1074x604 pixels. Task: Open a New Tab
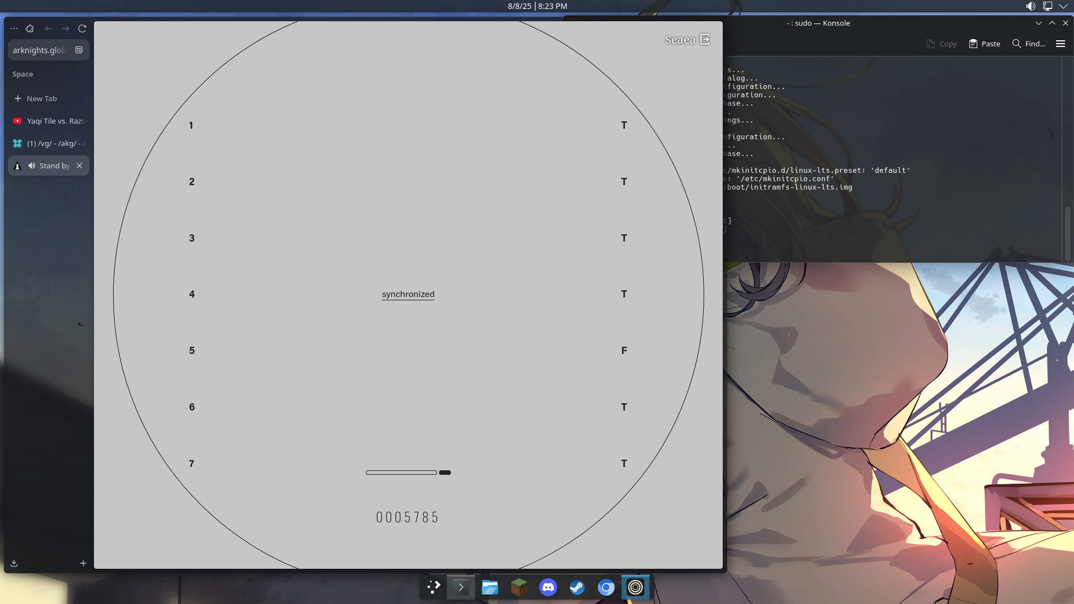click(x=49, y=98)
